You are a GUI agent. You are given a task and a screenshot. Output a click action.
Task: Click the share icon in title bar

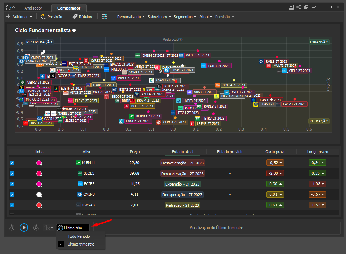298,7
